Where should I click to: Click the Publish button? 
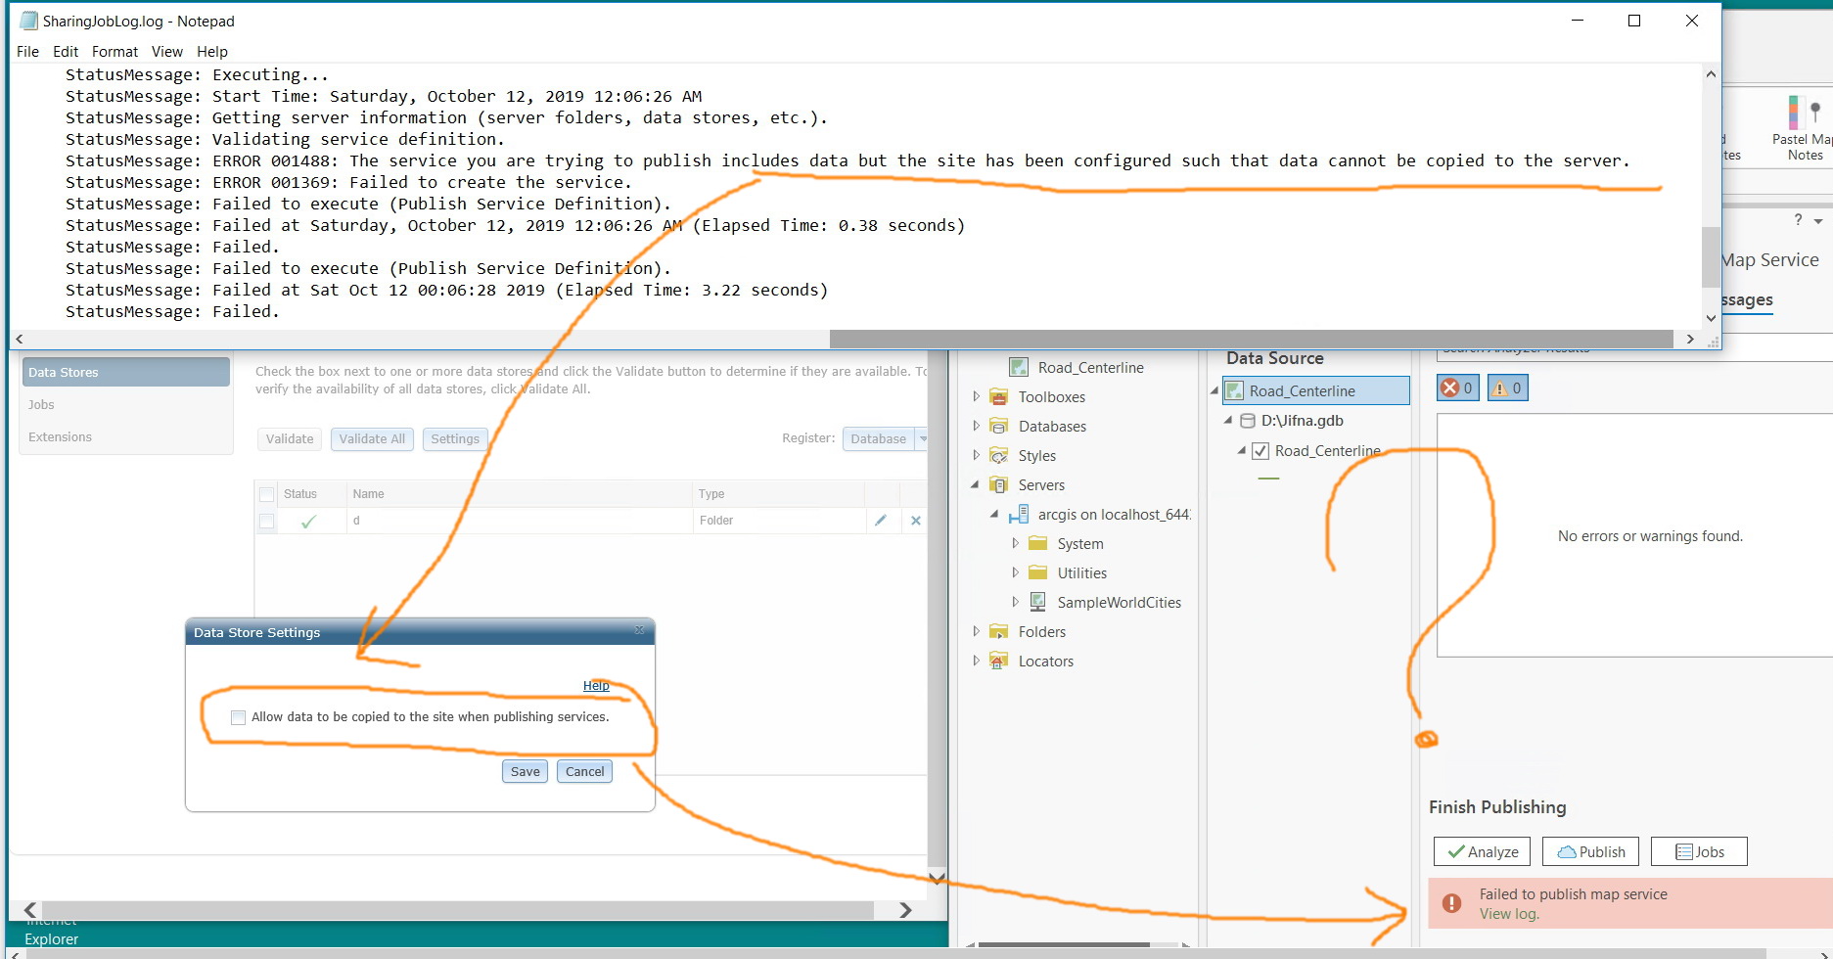point(1590,851)
